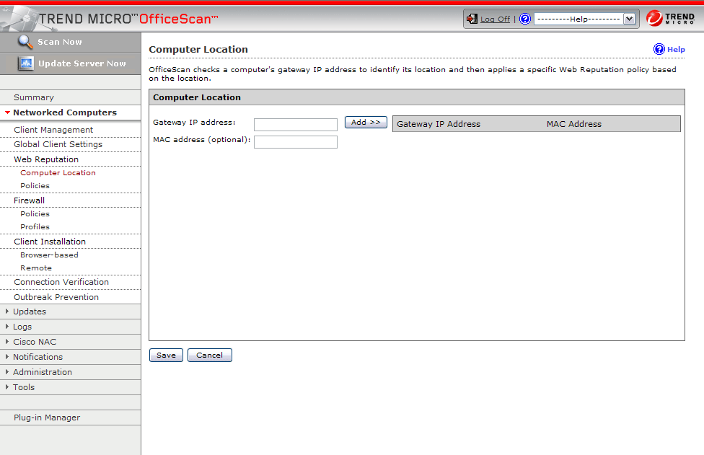Open Remote client installation
This screenshot has height=455, width=704.
[x=36, y=268]
